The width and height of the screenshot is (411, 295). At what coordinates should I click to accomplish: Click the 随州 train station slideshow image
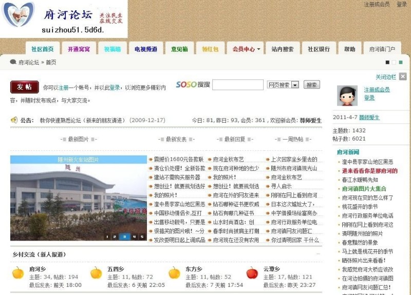click(x=79, y=198)
